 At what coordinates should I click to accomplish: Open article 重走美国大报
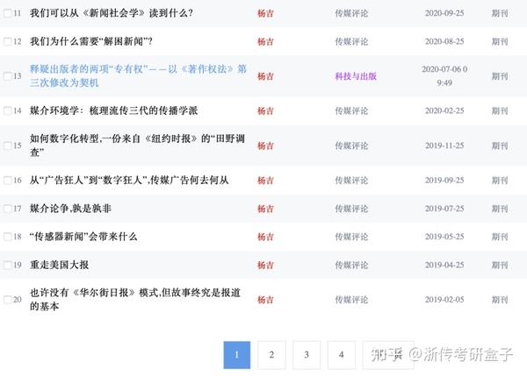coord(59,265)
